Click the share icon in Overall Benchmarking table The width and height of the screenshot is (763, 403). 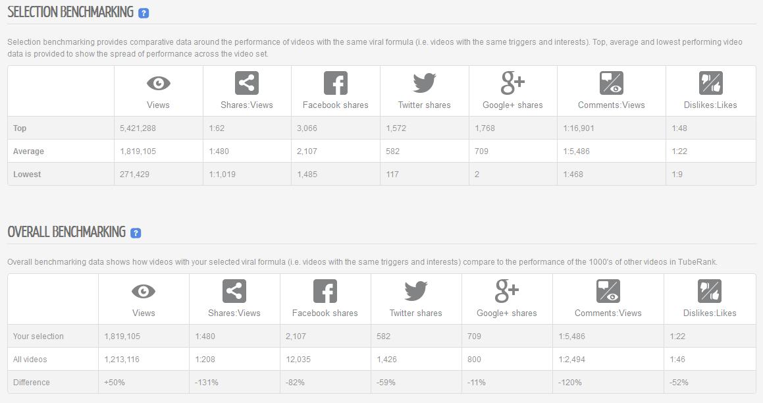tap(234, 292)
